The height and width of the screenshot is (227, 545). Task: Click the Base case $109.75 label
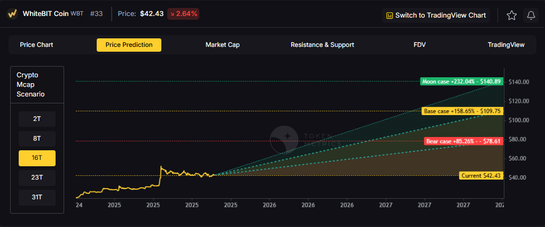(462, 111)
